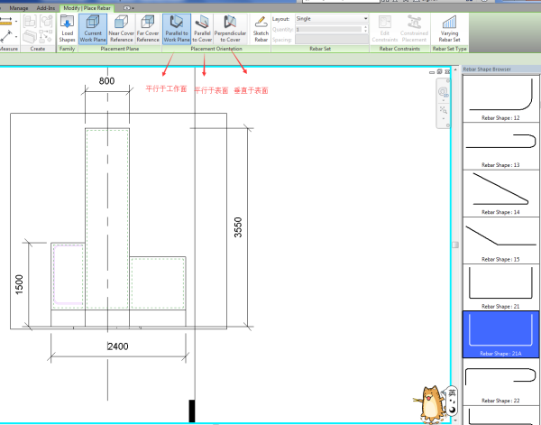
Task: Click Quantity stepper arrows
Action: (x=366, y=30)
